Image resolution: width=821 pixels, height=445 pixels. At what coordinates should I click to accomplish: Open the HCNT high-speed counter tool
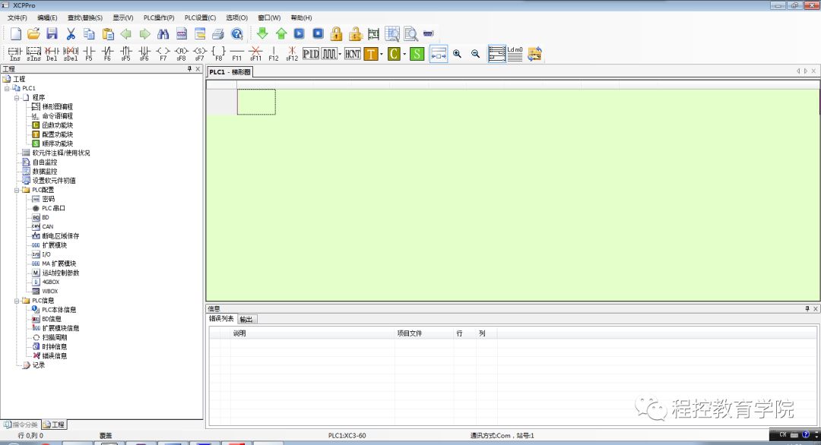coord(353,53)
